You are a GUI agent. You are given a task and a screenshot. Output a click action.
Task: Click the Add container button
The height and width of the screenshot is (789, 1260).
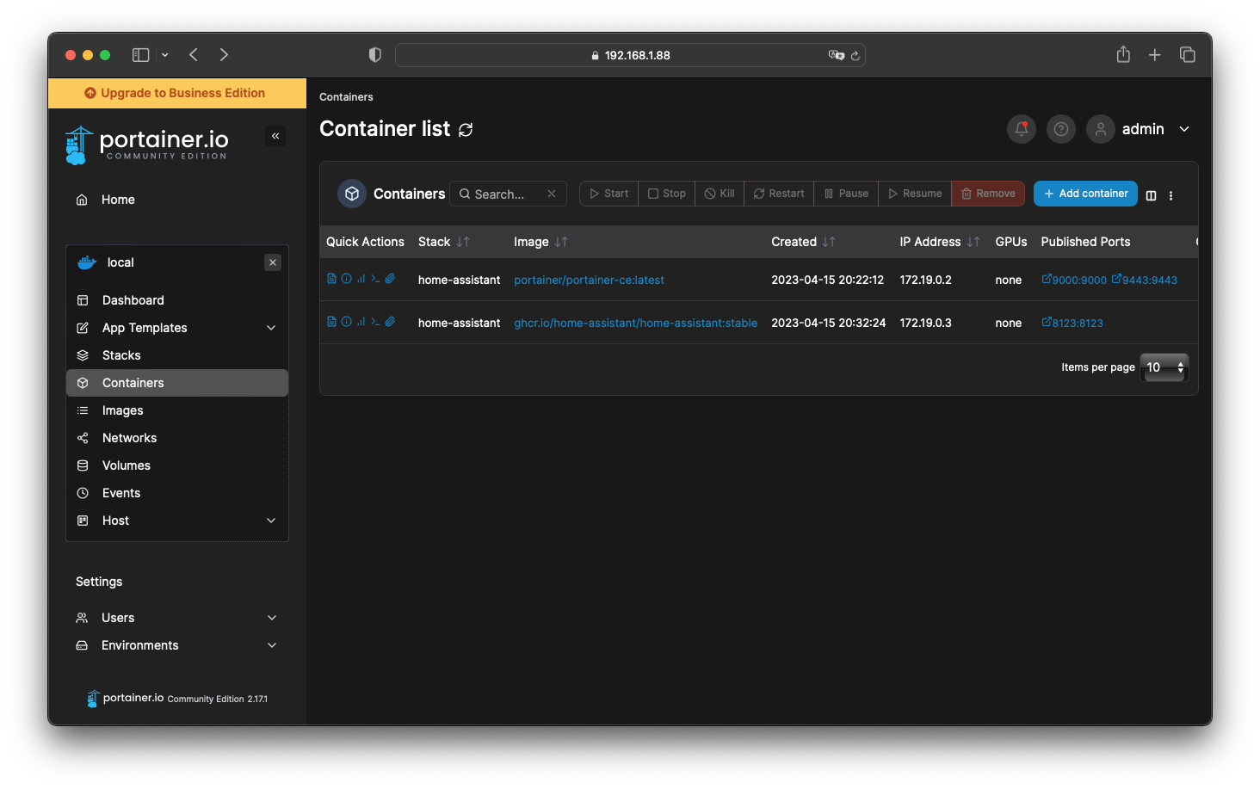[x=1085, y=193]
